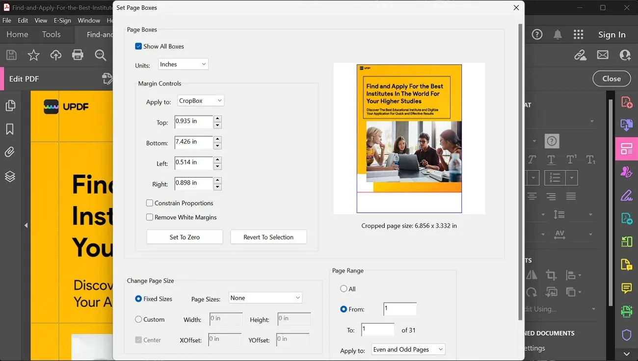Edit the From page number field

(x=399, y=309)
